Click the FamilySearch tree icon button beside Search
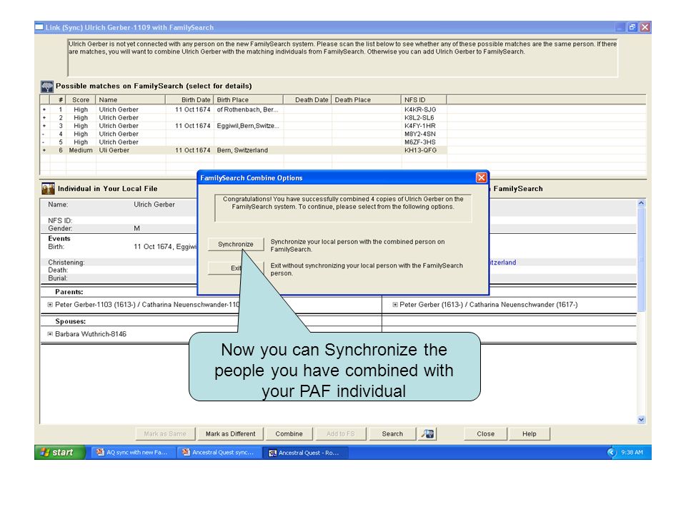The width and height of the screenshot is (686, 515). tap(427, 433)
